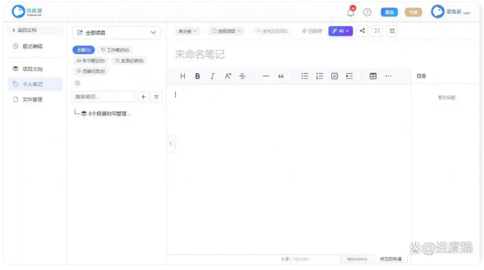
Task: Click the 未命名笔记 title field
Action: 200,55
